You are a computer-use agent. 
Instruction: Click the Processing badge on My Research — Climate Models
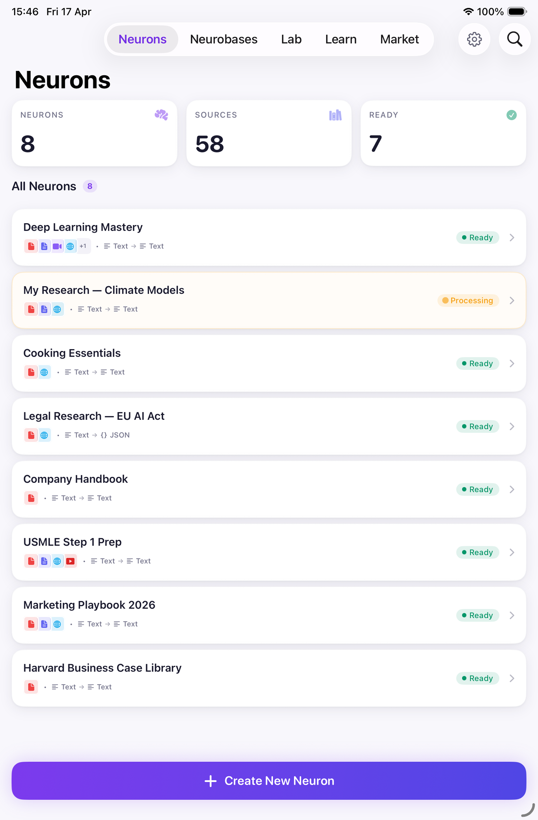(468, 301)
